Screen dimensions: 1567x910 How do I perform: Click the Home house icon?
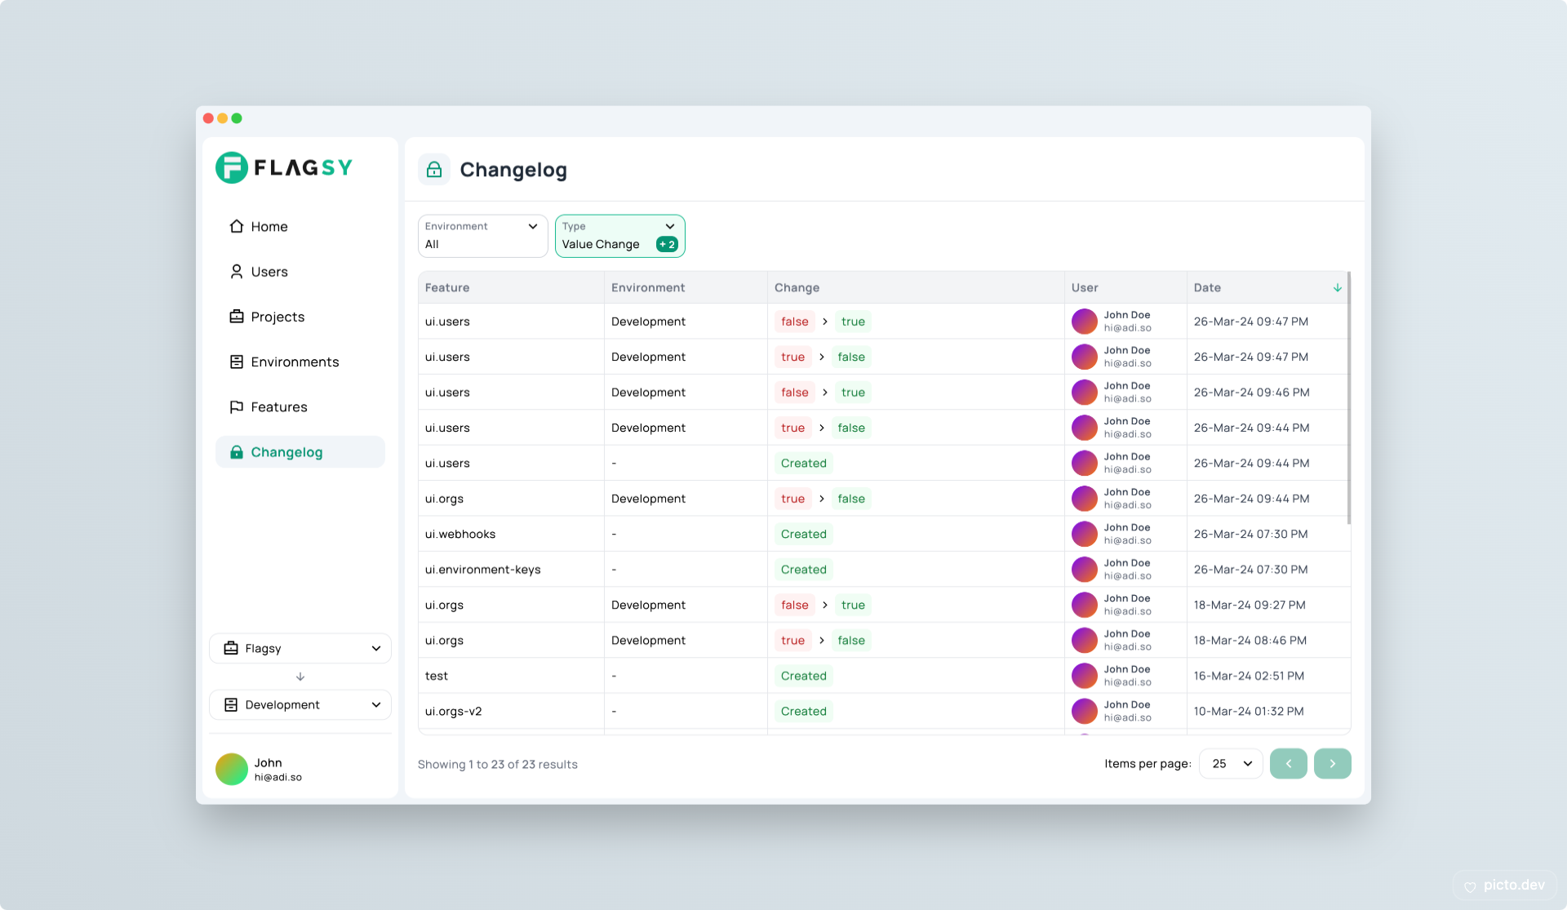click(237, 226)
